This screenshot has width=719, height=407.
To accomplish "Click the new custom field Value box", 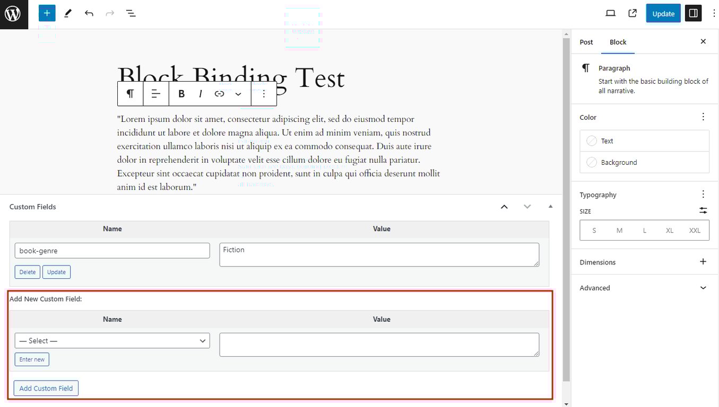I will tap(379, 344).
